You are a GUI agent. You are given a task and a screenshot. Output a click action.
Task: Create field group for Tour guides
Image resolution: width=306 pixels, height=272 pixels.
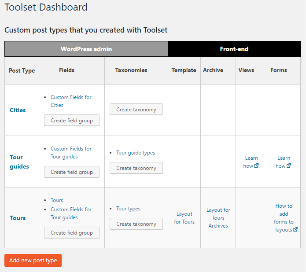tap(71, 172)
